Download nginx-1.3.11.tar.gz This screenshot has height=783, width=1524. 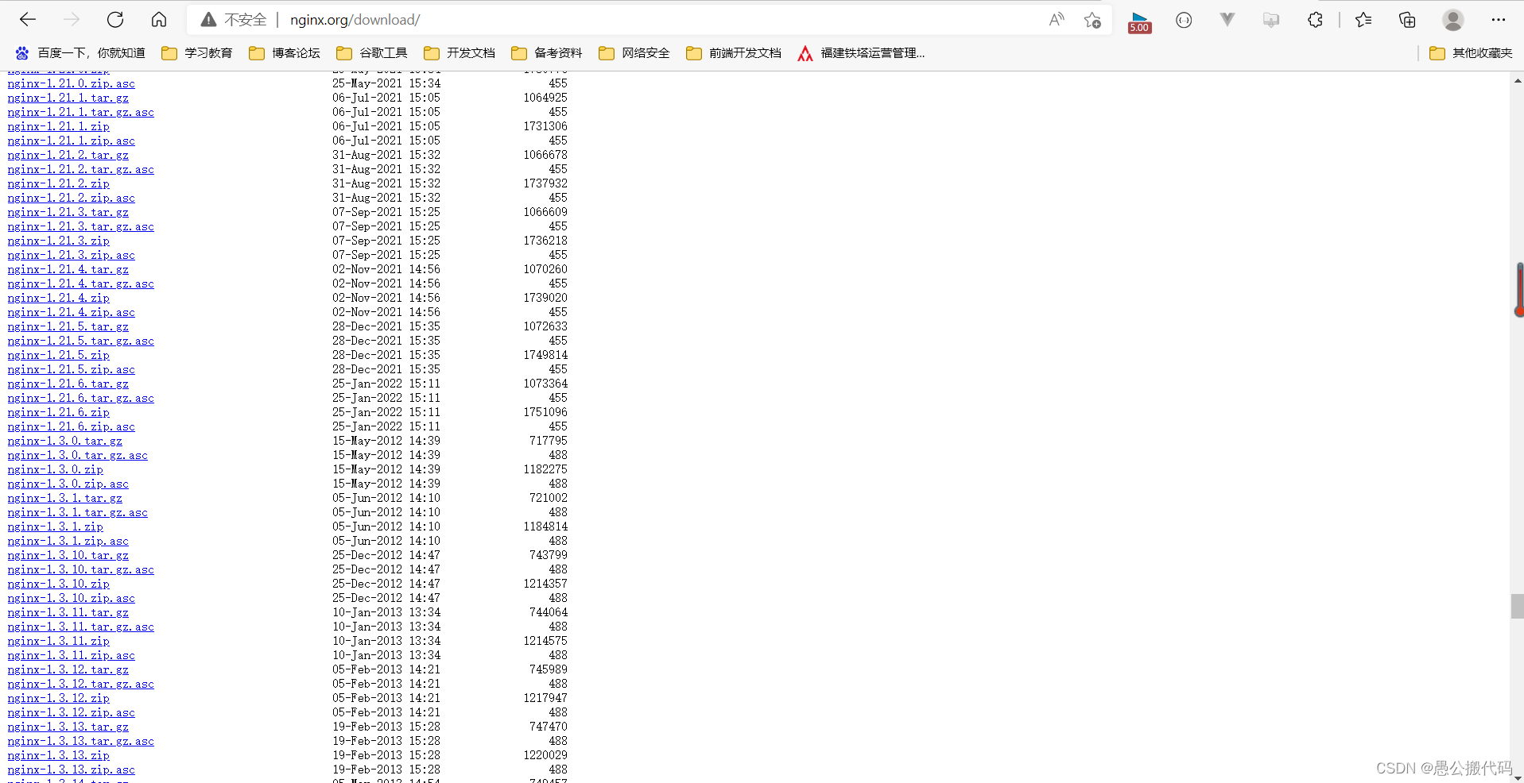click(x=68, y=612)
